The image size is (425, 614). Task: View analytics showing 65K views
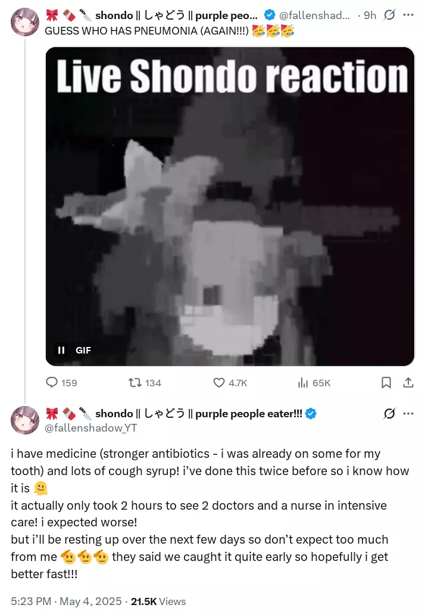[x=314, y=383]
